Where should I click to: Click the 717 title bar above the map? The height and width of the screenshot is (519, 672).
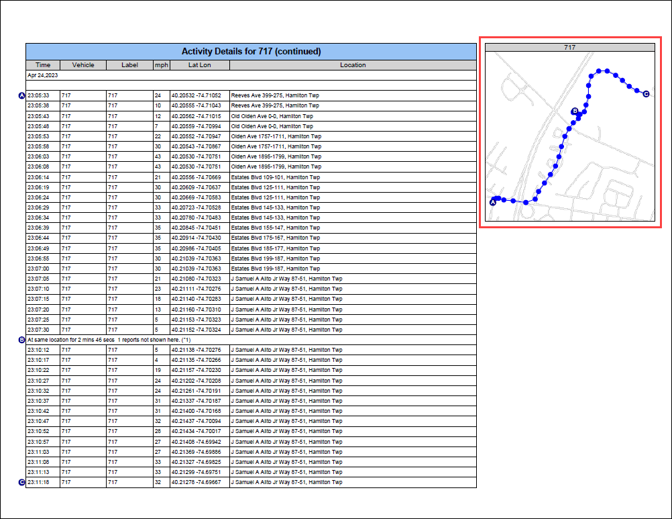click(570, 48)
